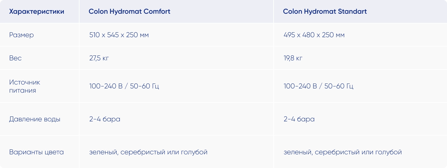This screenshot has height=168, width=447.
Task: Click the 27,5 кг weight value
Action: tap(99, 58)
